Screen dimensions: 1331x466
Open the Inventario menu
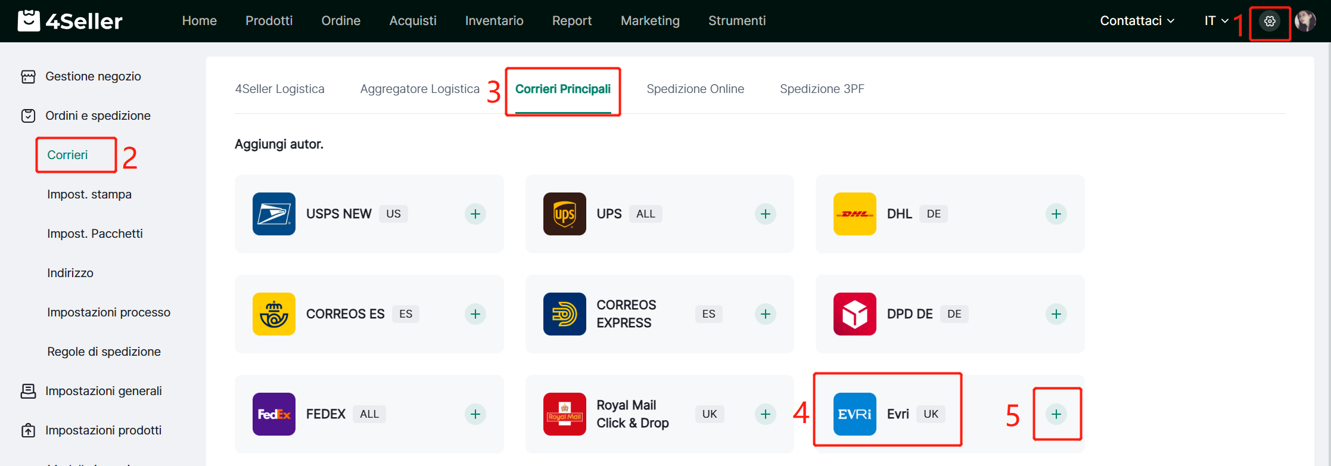coord(495,21)
